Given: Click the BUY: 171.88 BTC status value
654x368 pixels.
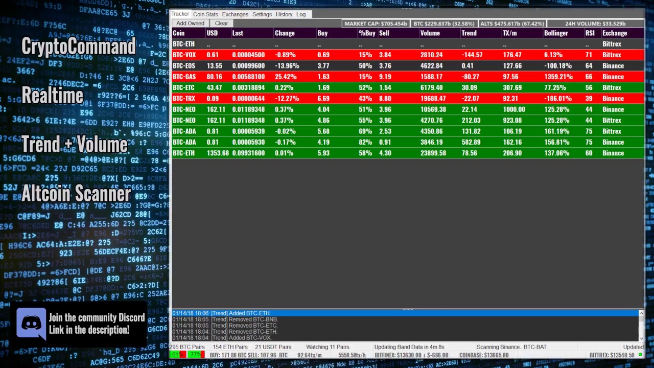Looking at the screenshot, I should [229, 355].
